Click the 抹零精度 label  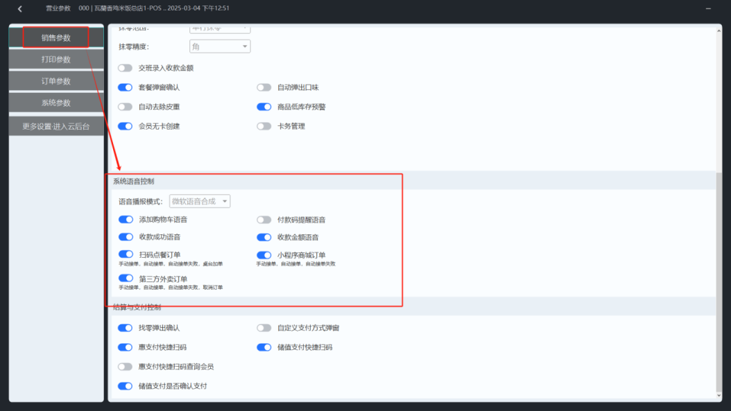[x=134, y=46]
